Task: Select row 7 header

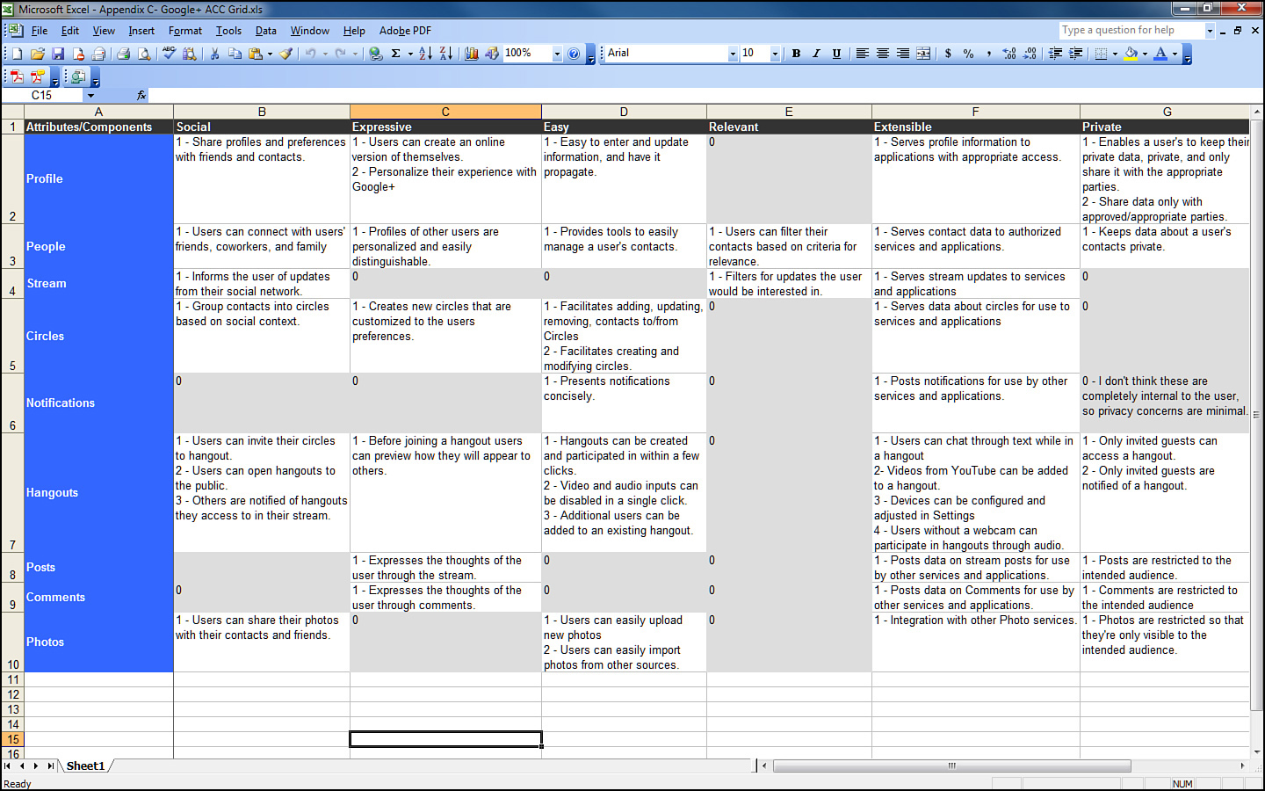Action: point(12,493)
